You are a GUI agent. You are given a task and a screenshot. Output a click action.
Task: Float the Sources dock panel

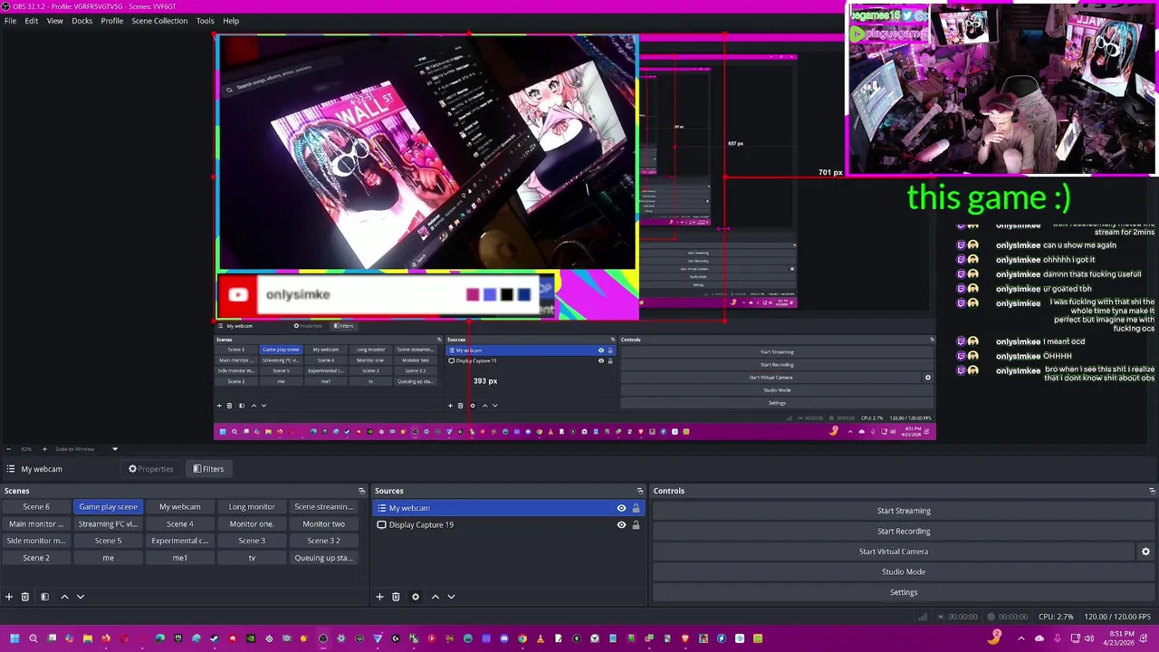coord(640,491)
